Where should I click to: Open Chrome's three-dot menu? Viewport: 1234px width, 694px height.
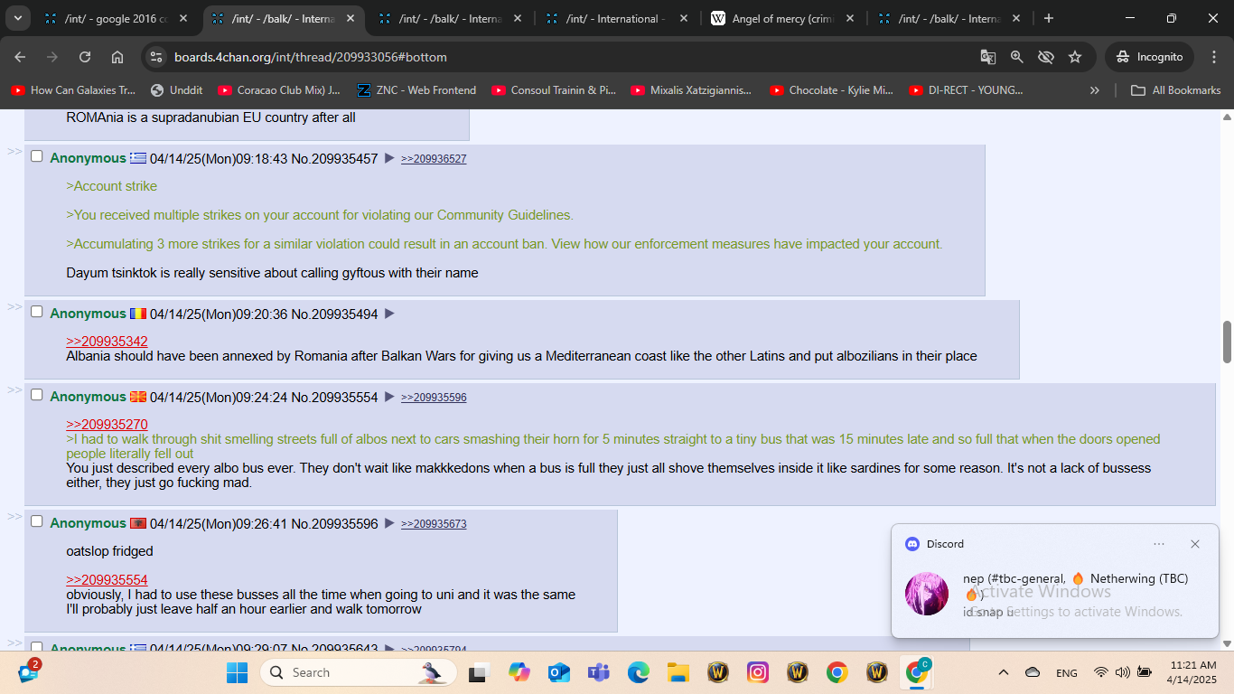(x=1213, y=57)
